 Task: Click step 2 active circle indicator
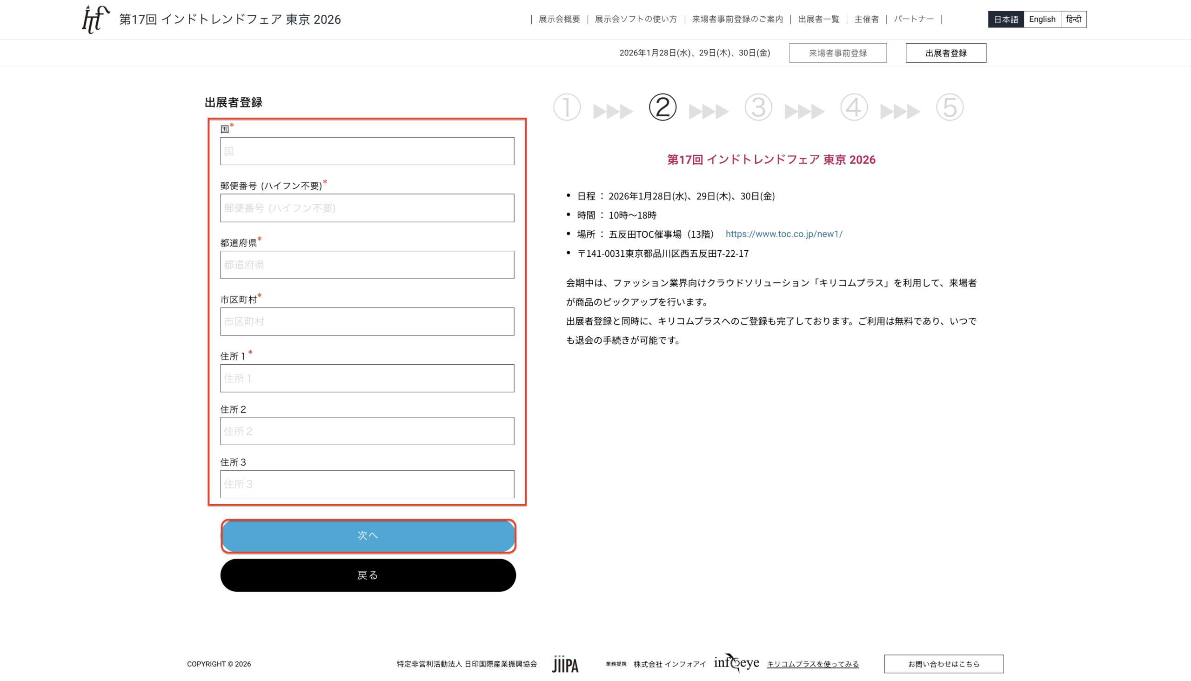click(662, 107)
